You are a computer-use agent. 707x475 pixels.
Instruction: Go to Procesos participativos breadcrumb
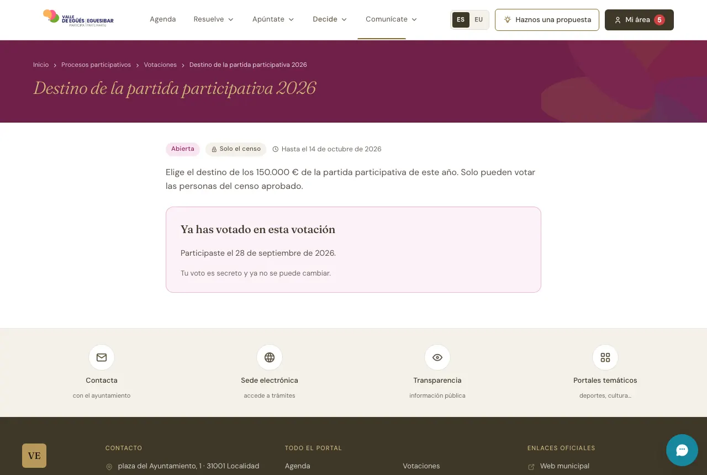coord(96,65)
